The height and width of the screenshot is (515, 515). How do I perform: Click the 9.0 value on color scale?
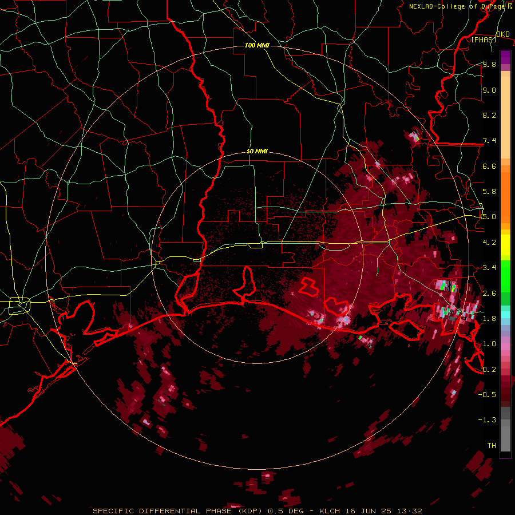(x=489, y=90)
